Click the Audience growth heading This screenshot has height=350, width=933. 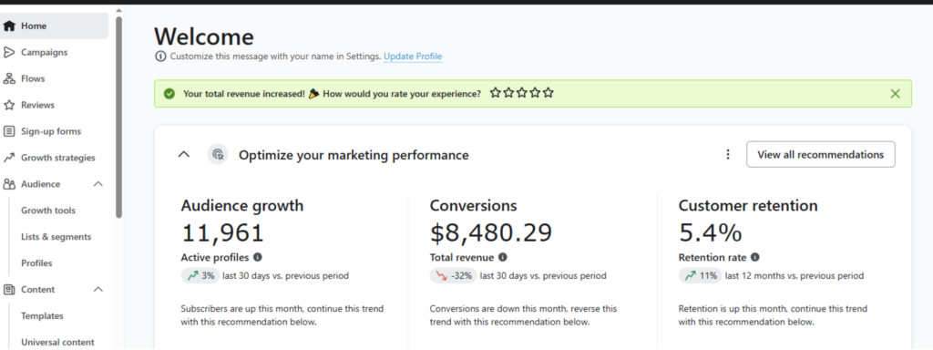click(x=242, y=205)
